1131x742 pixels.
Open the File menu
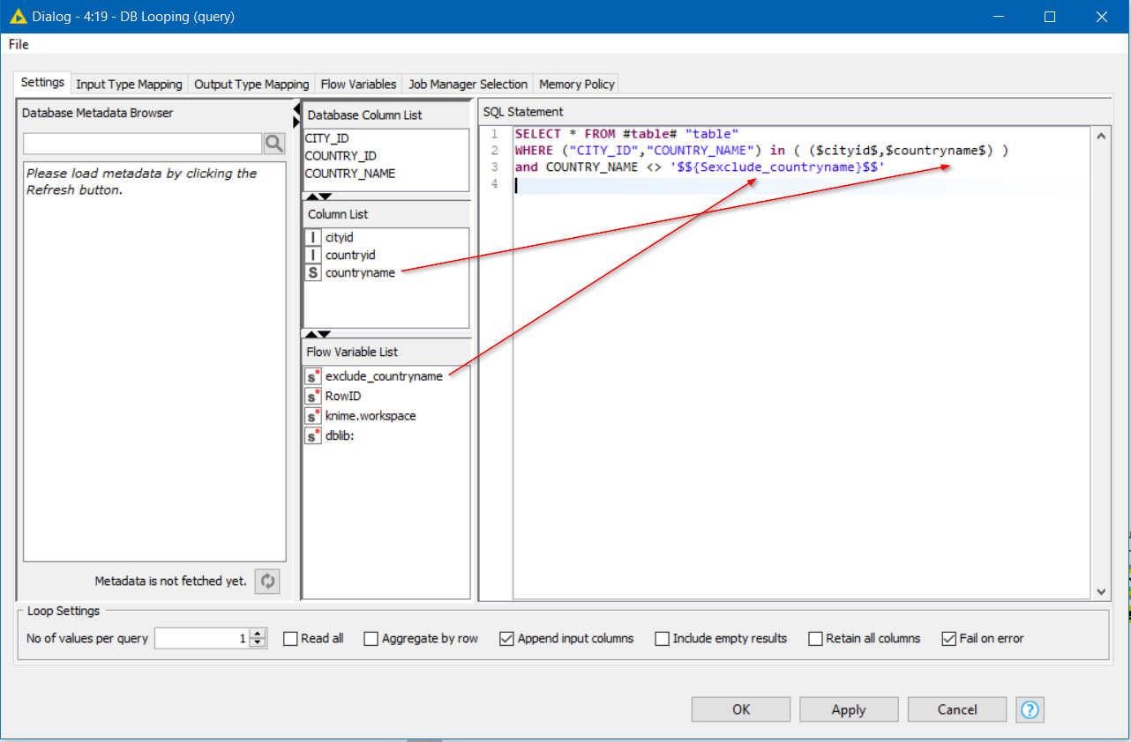(19, 44)
